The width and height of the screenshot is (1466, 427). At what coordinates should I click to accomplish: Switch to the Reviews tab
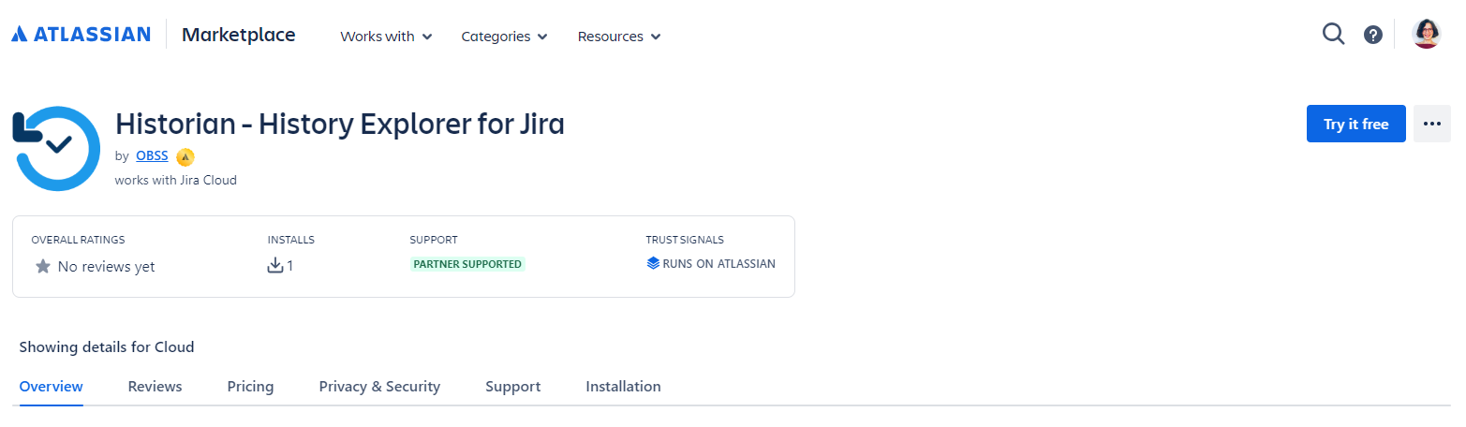(155, 387)
